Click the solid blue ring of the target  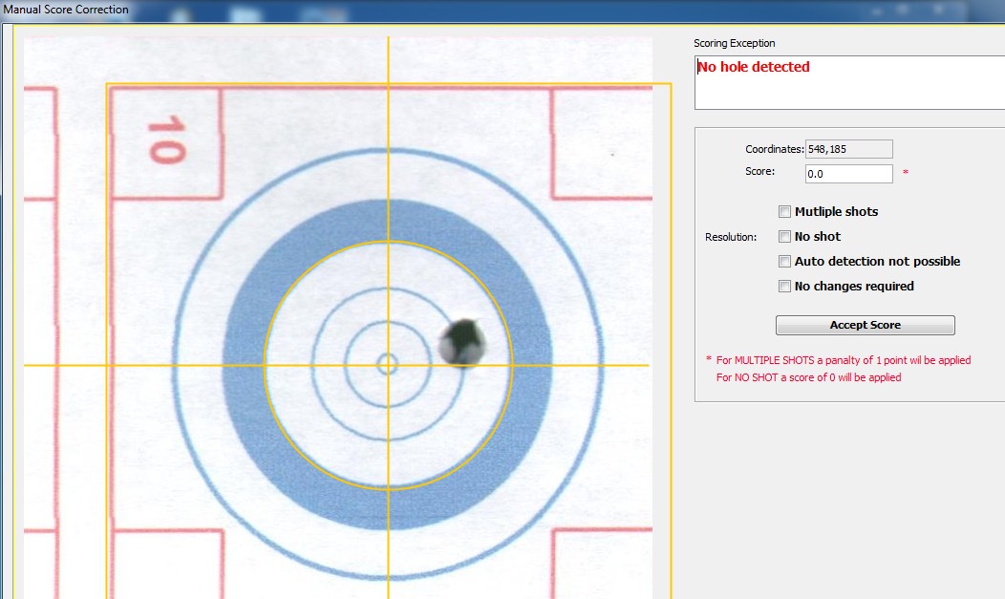point(242,365)
